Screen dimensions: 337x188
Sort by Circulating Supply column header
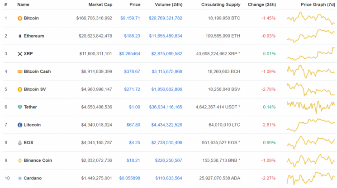click(x=221, y=5)
